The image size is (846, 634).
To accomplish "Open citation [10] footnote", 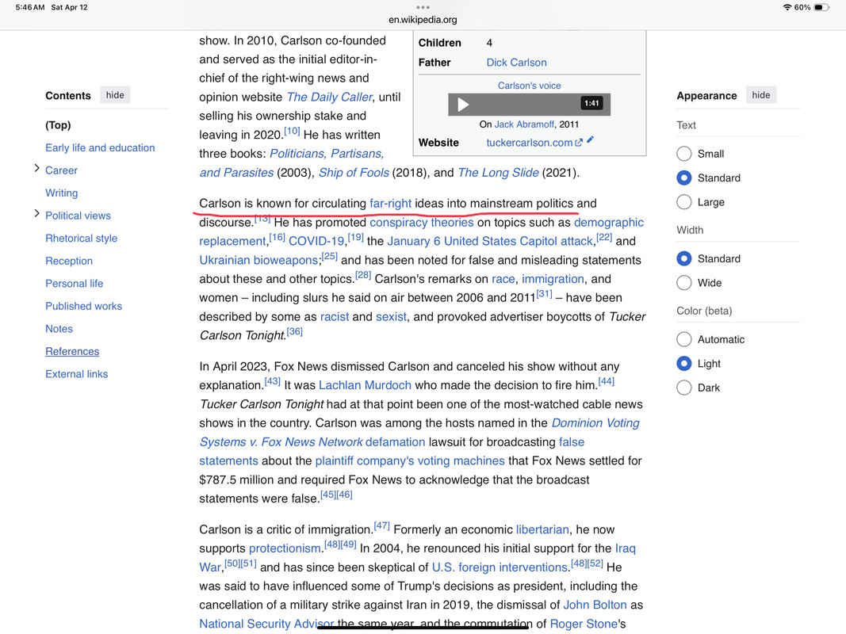I will point(292,131).
